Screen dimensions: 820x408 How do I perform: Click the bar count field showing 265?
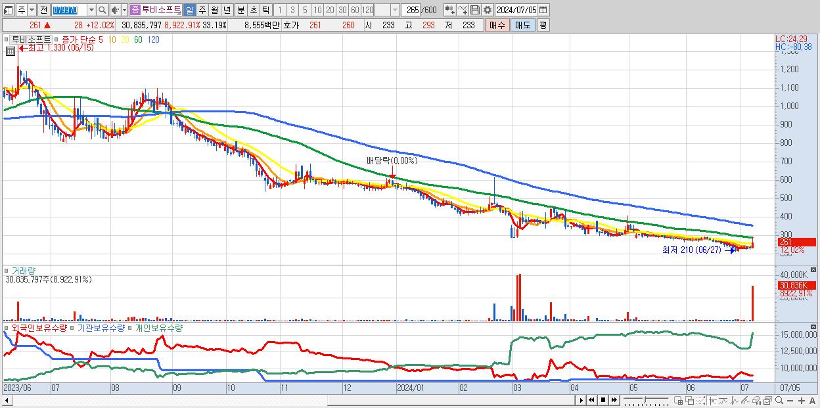[411, 10]
